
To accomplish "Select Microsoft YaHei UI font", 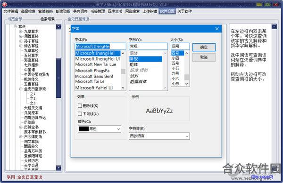I will tap(94, 88).
